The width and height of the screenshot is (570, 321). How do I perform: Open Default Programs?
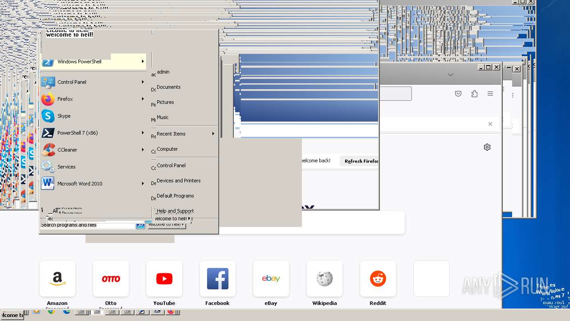tap(175, 196)
